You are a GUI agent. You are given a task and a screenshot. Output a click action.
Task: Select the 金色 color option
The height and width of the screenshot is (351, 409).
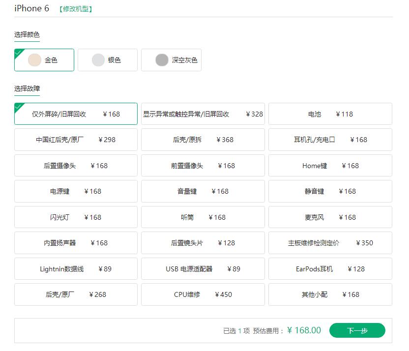point(44,60)
